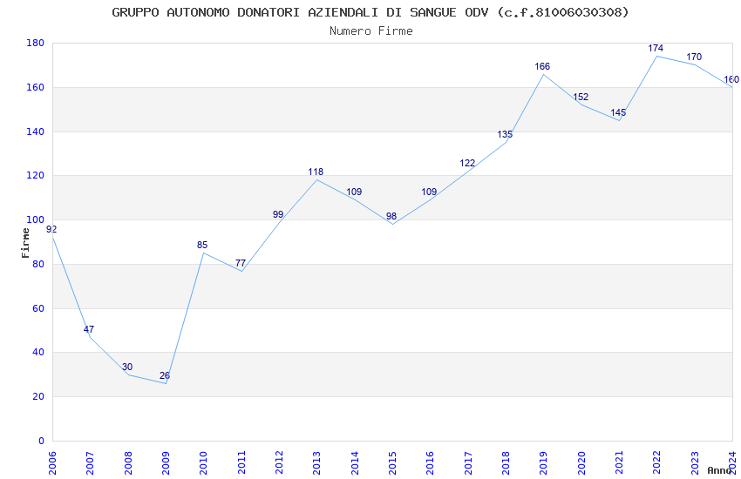The image size is (741, 479).
Task: Click y-axis tick value 120
Action: (36, 175)
